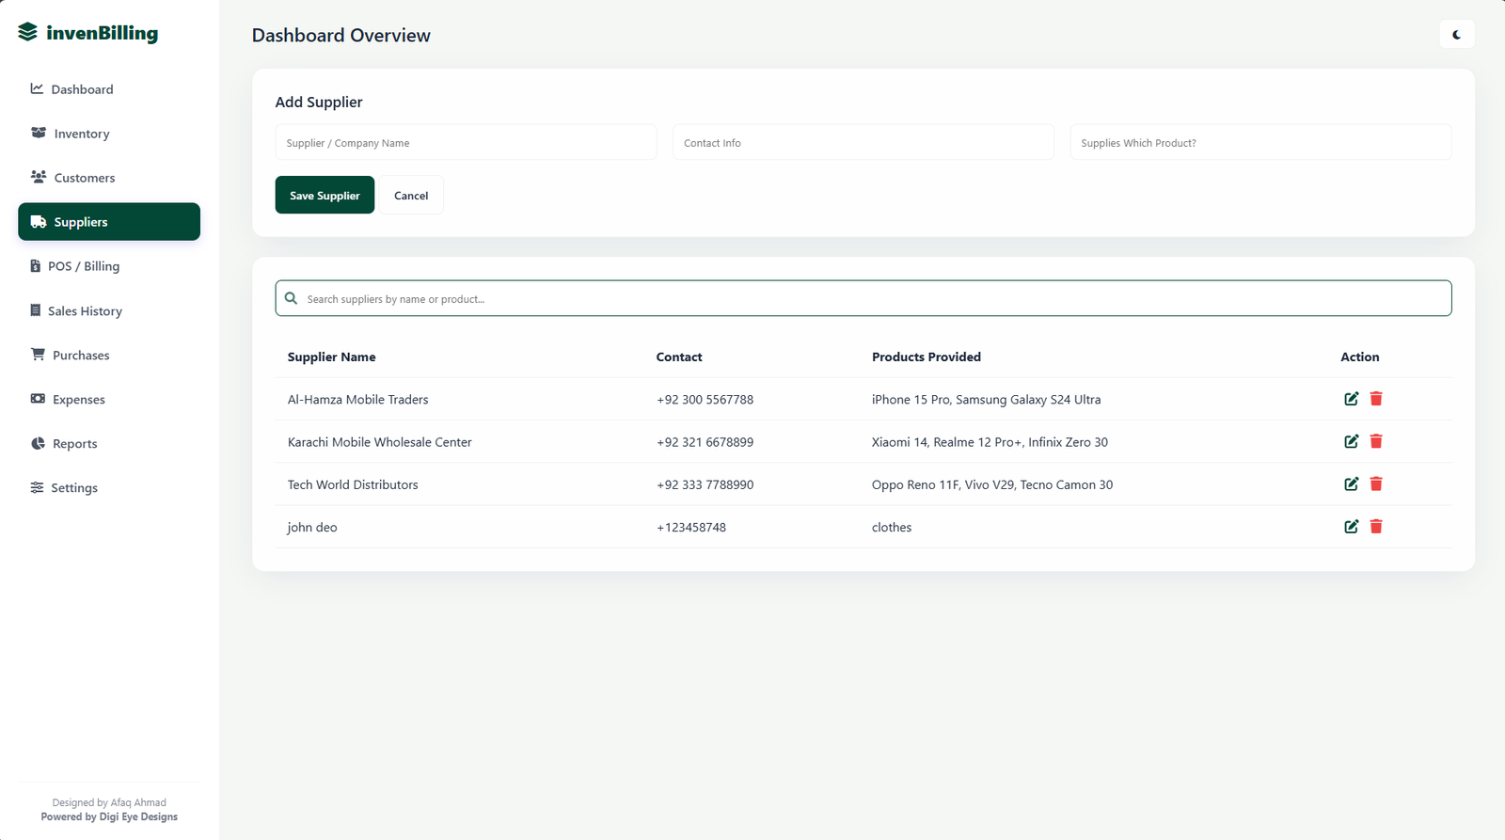Viewport: 1505px width, 840px height.
Task: Focus the Supplier / Company Name field
Action: pyautogui.click(x=466, y=143)
